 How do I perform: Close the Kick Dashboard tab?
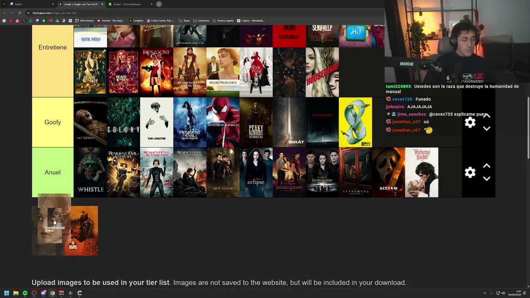coord(152,4)
